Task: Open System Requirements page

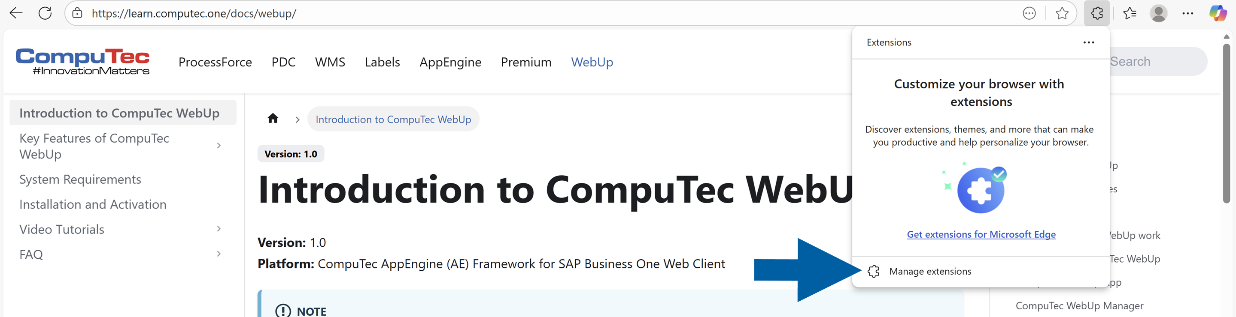Action: coord(80,179)
